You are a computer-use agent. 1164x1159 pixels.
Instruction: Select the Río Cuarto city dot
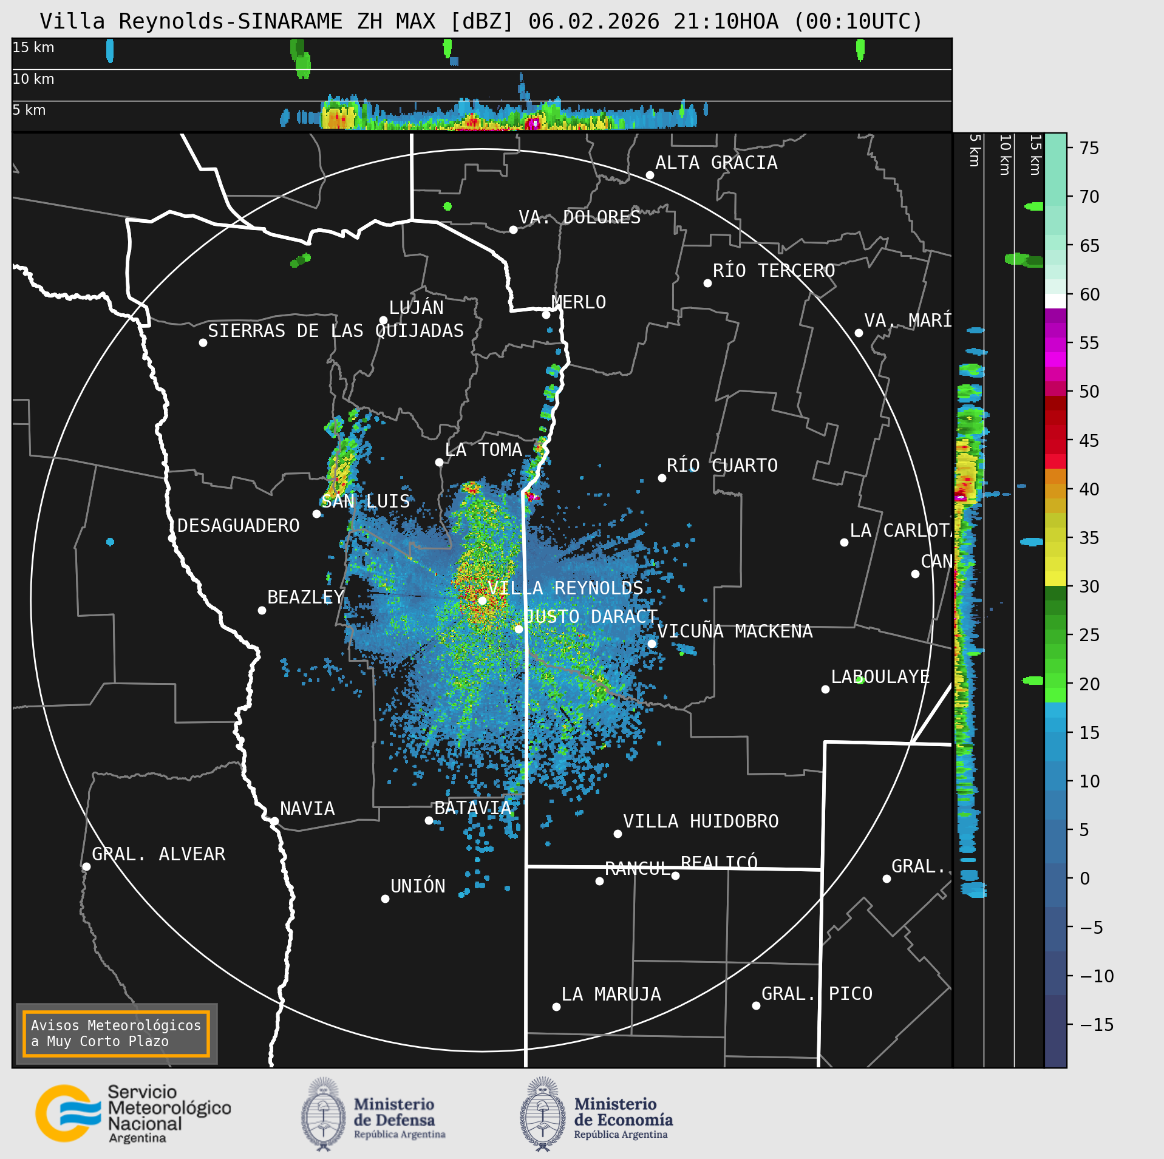[662, 478]
